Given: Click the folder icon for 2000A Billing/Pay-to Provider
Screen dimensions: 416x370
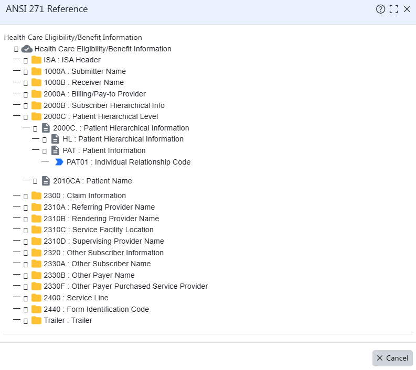Looking at the screenshot, I should [36, 94].
